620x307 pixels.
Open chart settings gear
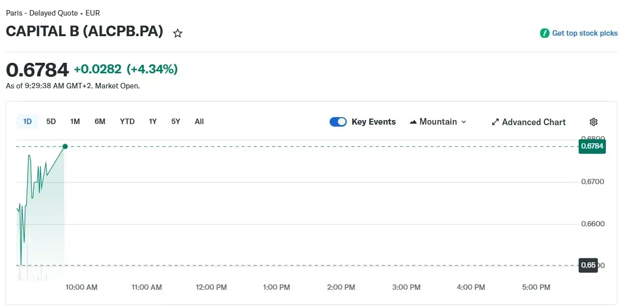click(593, 122)
